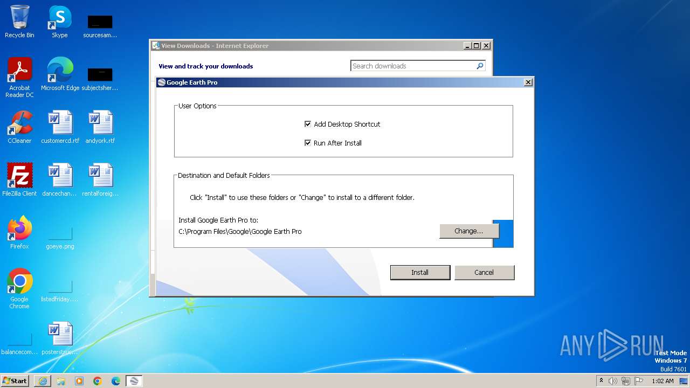Open the Start menu
The height and width of the screenshot is (388, 690).
point(15,381)
